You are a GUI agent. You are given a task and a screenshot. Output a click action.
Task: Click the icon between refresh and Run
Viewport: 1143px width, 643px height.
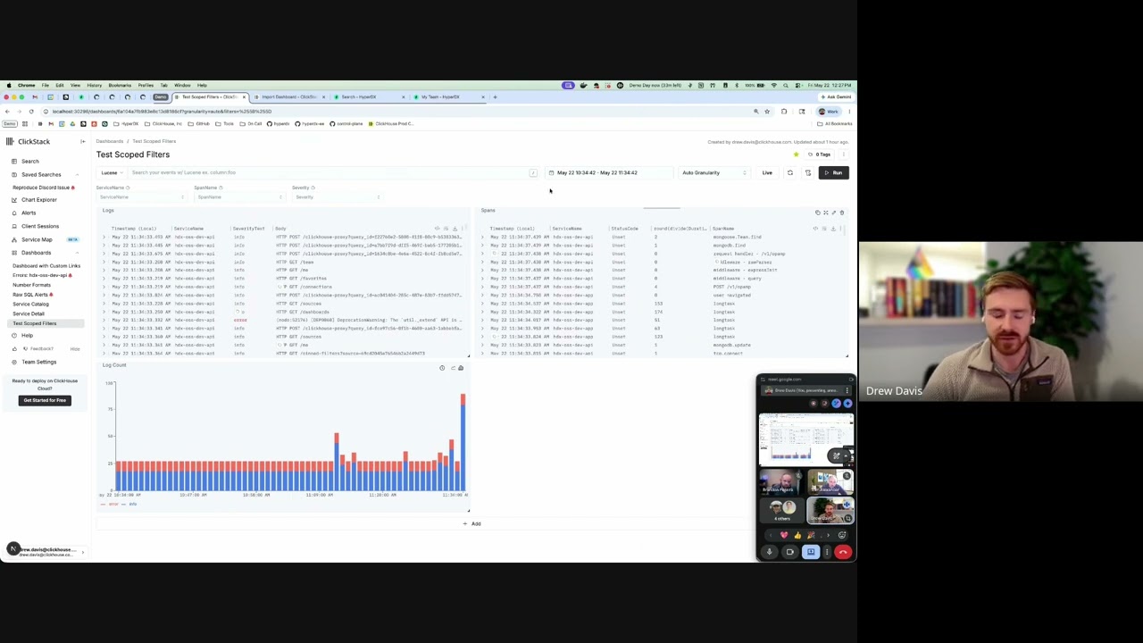(808, 172)
